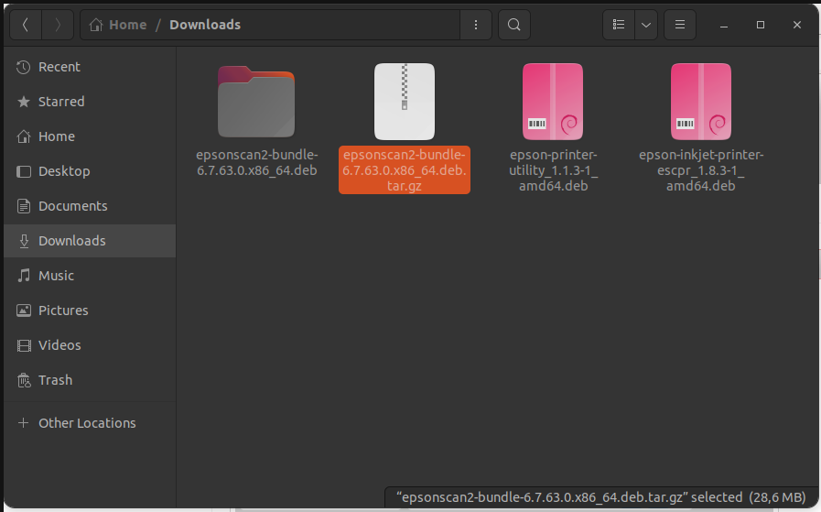
Task: Select the epsonscan2-bundle tar.gz archive icon
Action: pos(405,102)
